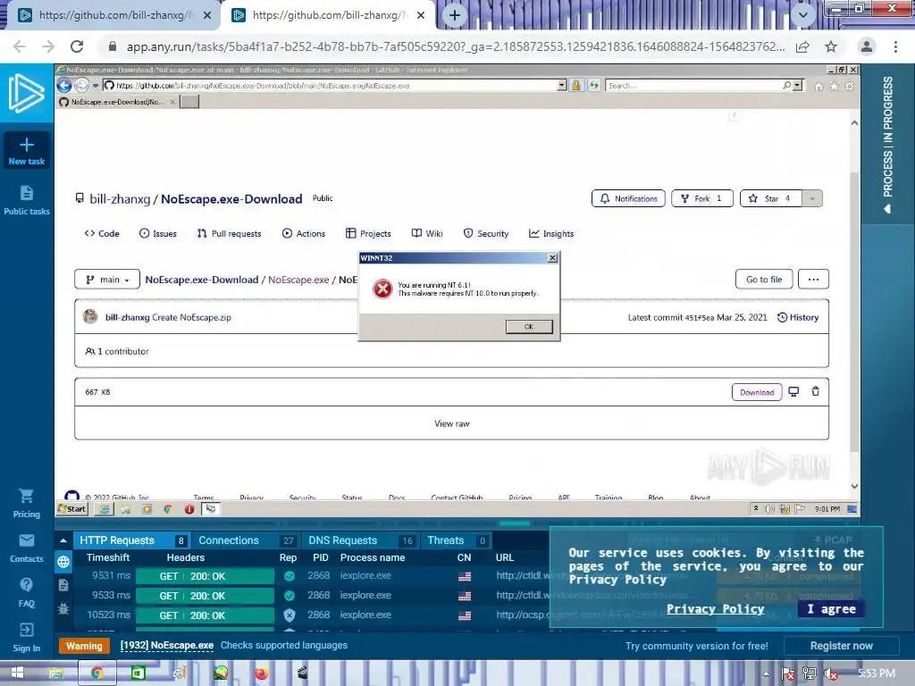Click IE home icon in VM

(x=818, y=87)
